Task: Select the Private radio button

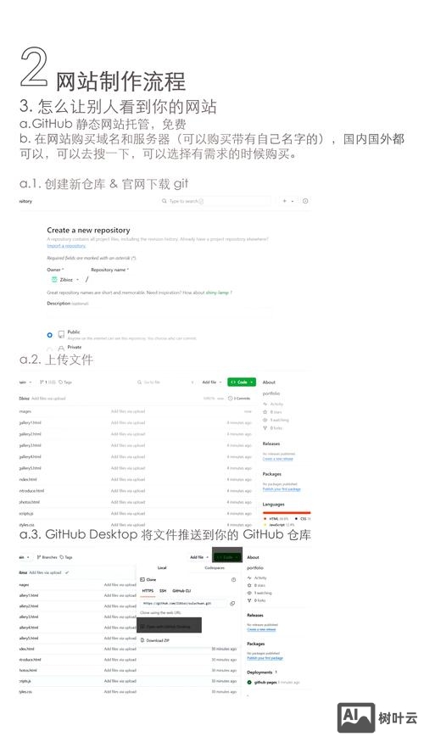Action: click(x=50, y=349)
